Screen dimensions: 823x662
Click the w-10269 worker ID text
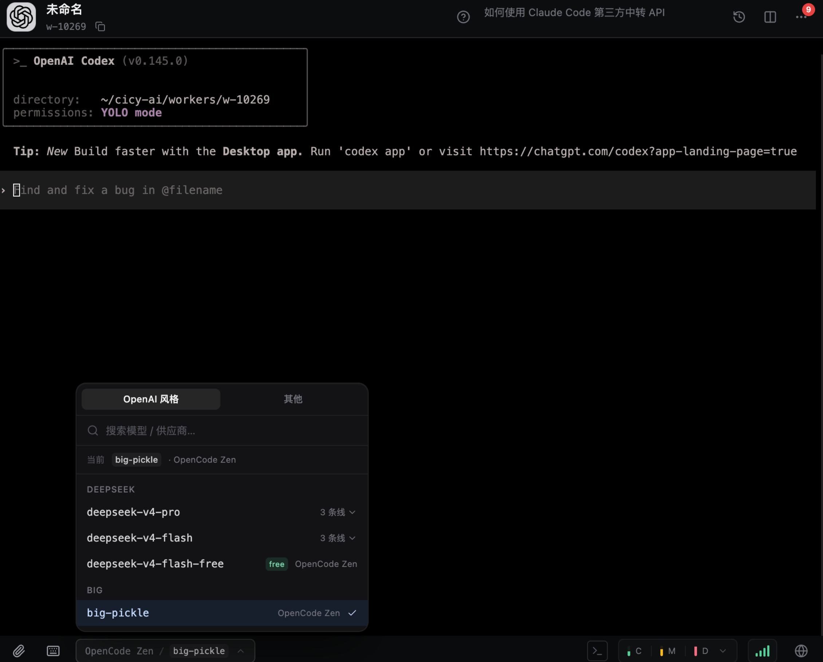66,26
